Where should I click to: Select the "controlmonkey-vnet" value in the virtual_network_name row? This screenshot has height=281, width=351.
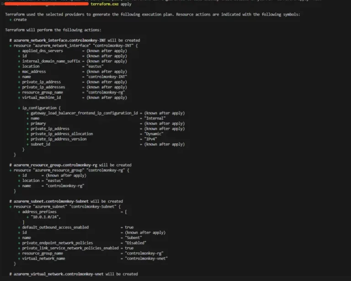click(x=146, y=259)
